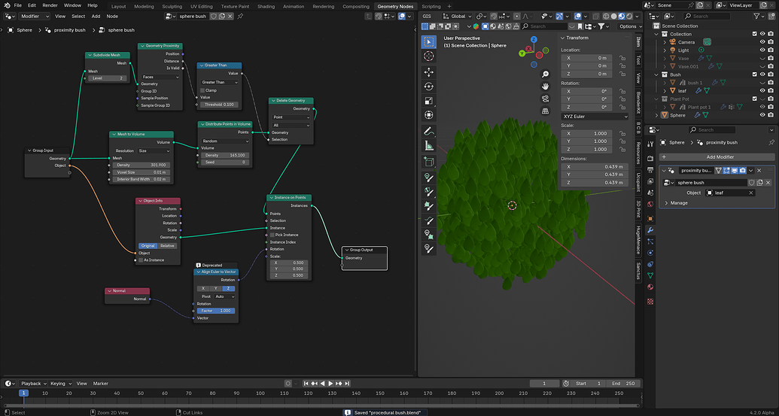The image size is (779, 416).
Task: Hide the Camera object in viewport
Action: coord(762,42)
